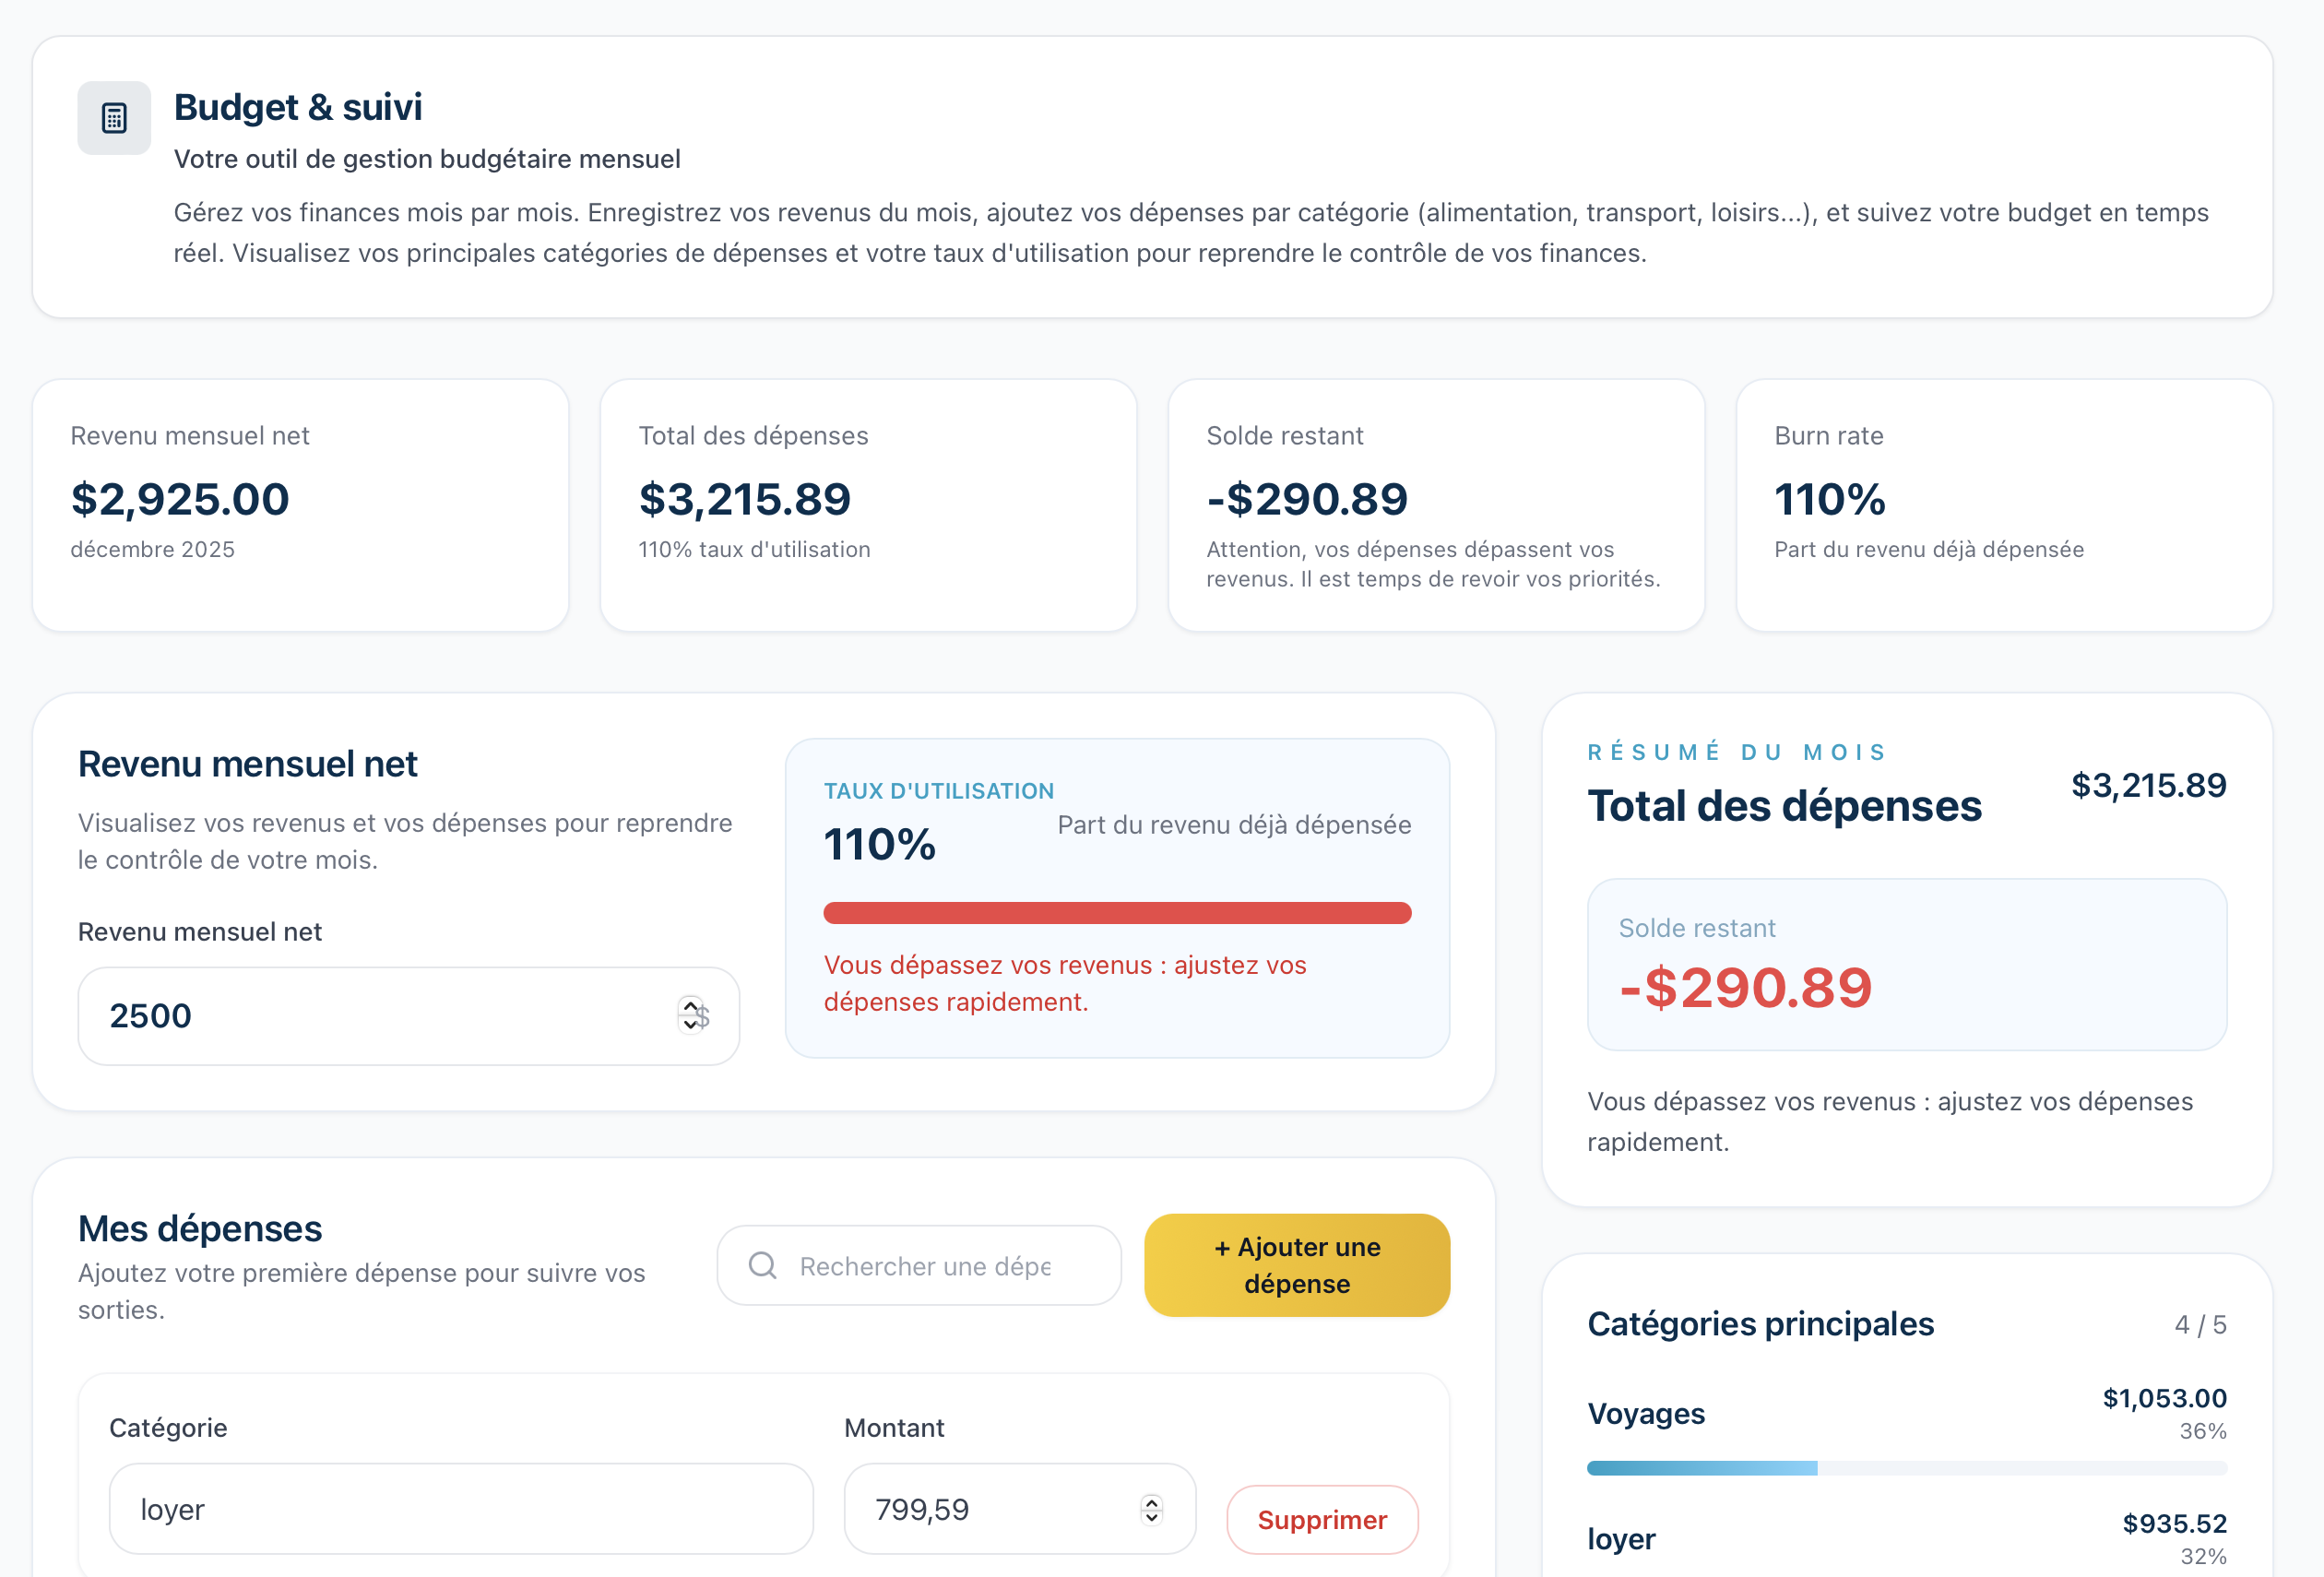Screen dimensions: 2324x1577
Task: Click the magnifier icon in the search field
Action: pyautogui.click(x=762, y=1265)
